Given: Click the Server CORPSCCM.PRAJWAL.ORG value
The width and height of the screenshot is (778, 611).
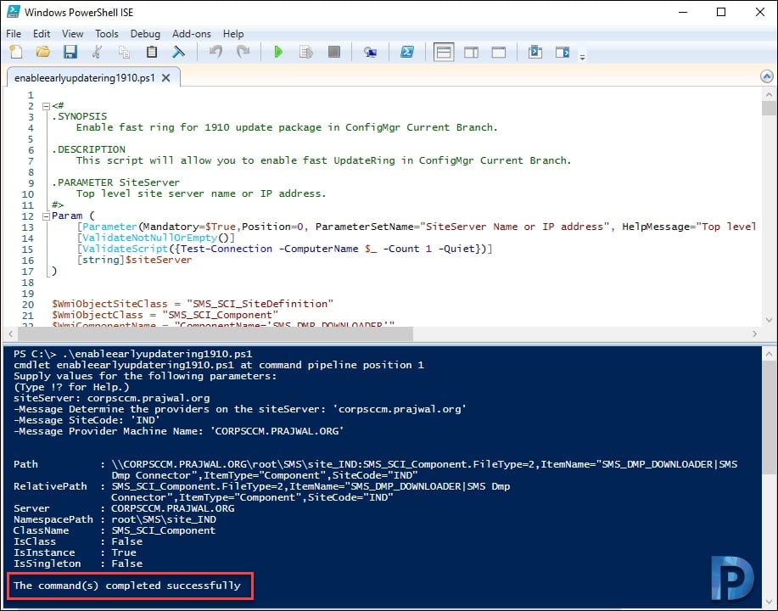Looking at the screenshot, I should click(173, 508).
